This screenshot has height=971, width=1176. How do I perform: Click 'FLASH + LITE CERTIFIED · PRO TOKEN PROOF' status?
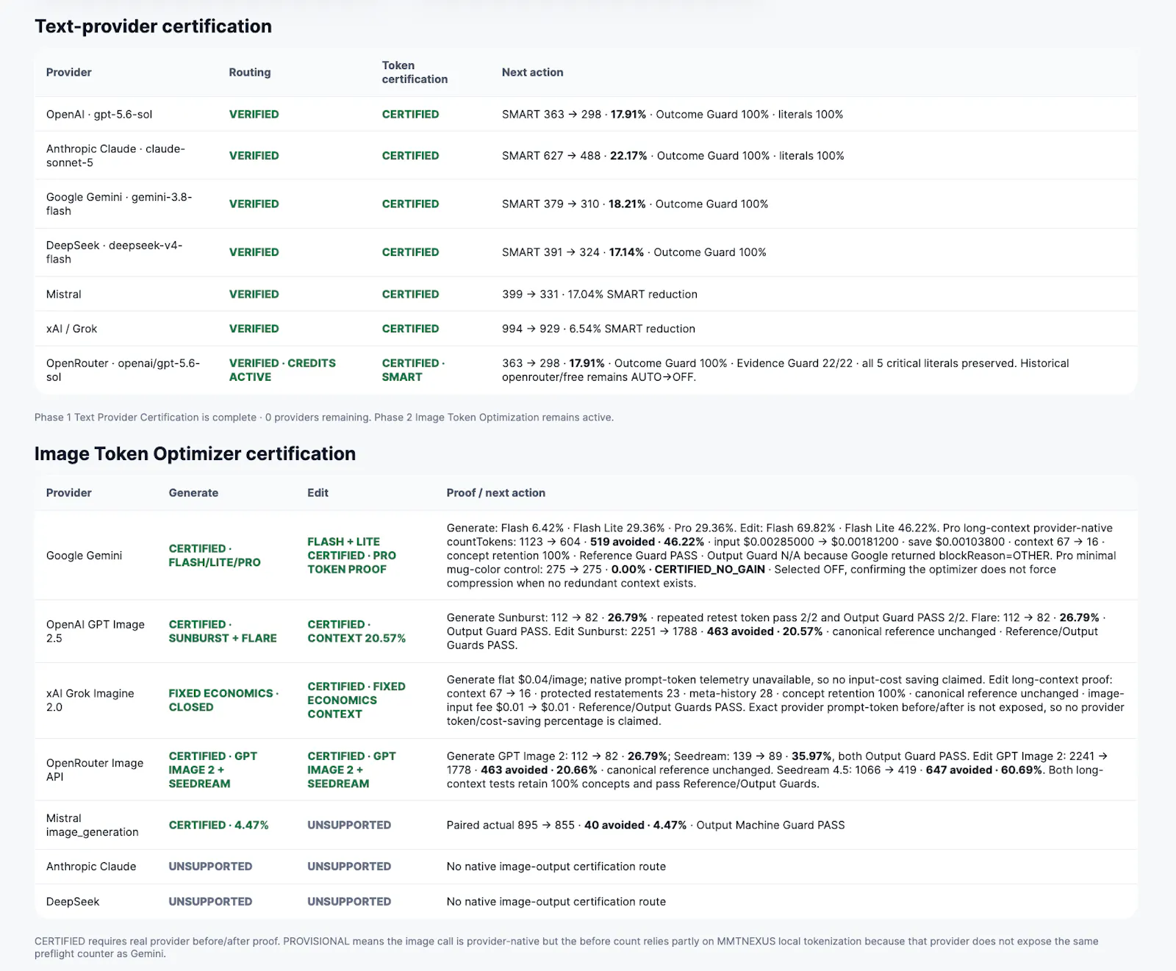click(x=351, y=555)
